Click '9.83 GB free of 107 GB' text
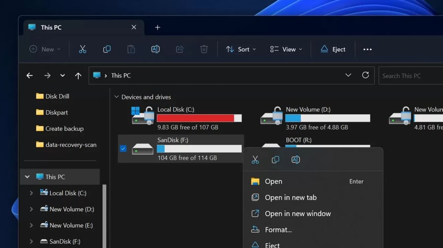The width and height of the screenshot is (443, 248). pyautogui.click(x=188, y=127)
